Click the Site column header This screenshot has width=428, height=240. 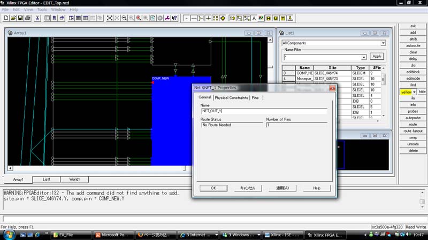[332, 68]
